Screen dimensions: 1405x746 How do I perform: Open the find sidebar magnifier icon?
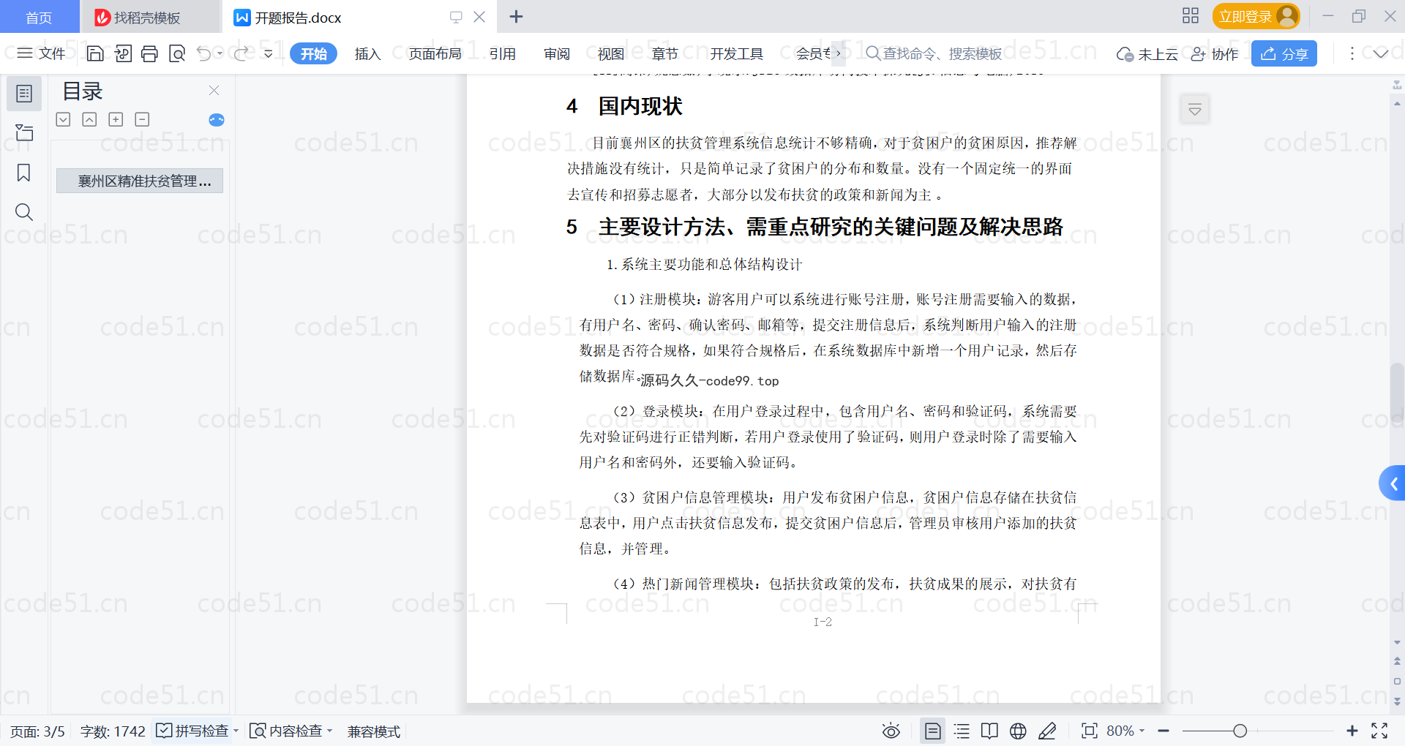[24, 212]
